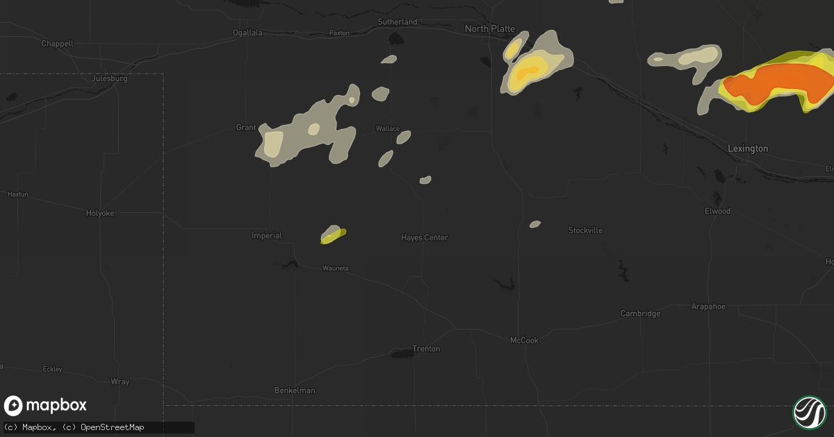Click the Wauneta town label
The width and height of the screenshot is (834, 437).
click(x=335, y=268)
